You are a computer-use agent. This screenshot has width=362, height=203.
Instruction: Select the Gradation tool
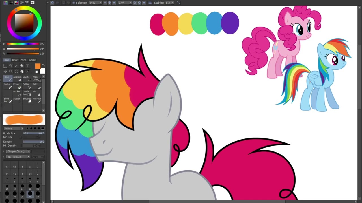point(27,93)
